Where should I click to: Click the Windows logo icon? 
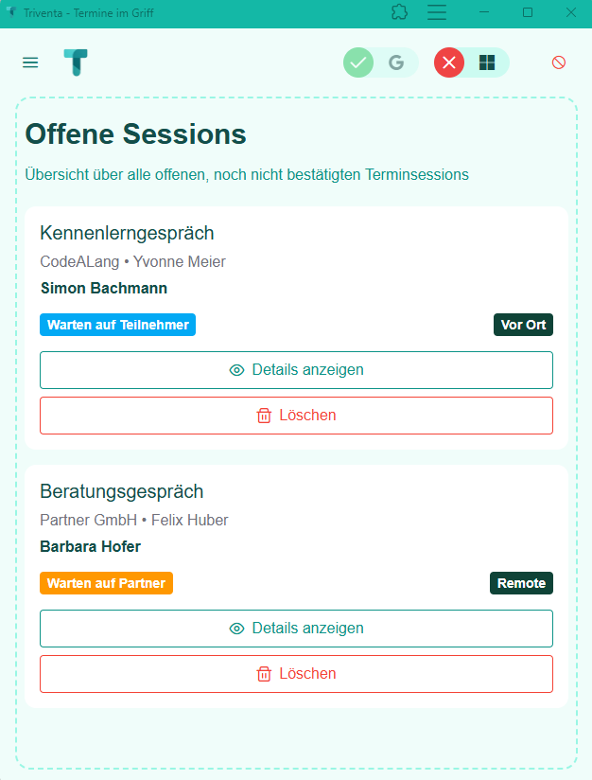pos(487,62)
